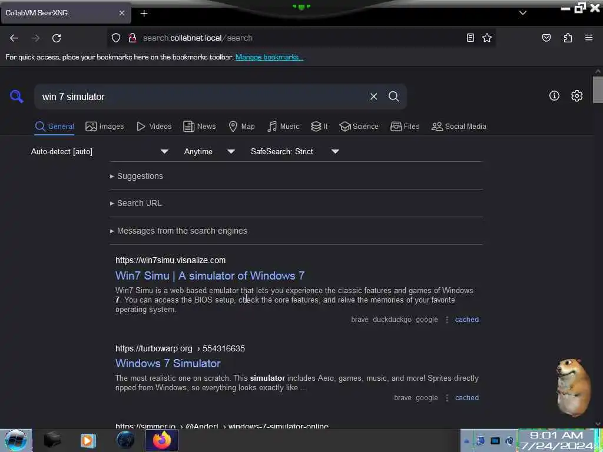Click the forward navigation arrow
This screenshot has height=452, width=603.
(35, 38)
